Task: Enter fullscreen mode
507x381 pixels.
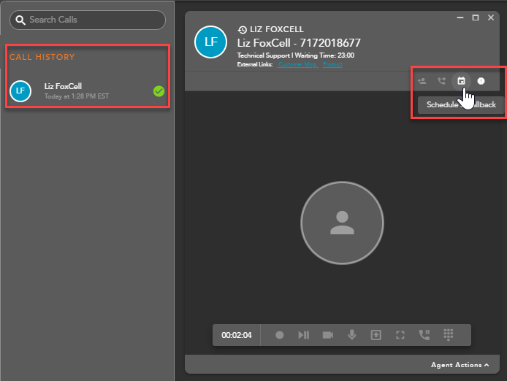Action: tap(400, 335)
